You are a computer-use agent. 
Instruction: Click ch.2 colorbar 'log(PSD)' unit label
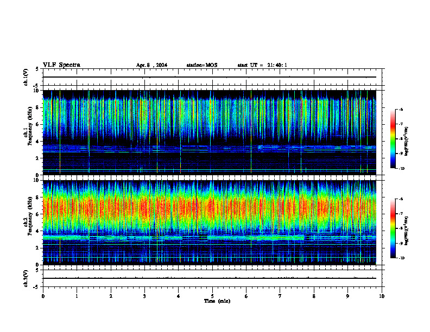[x=407, y=231]
